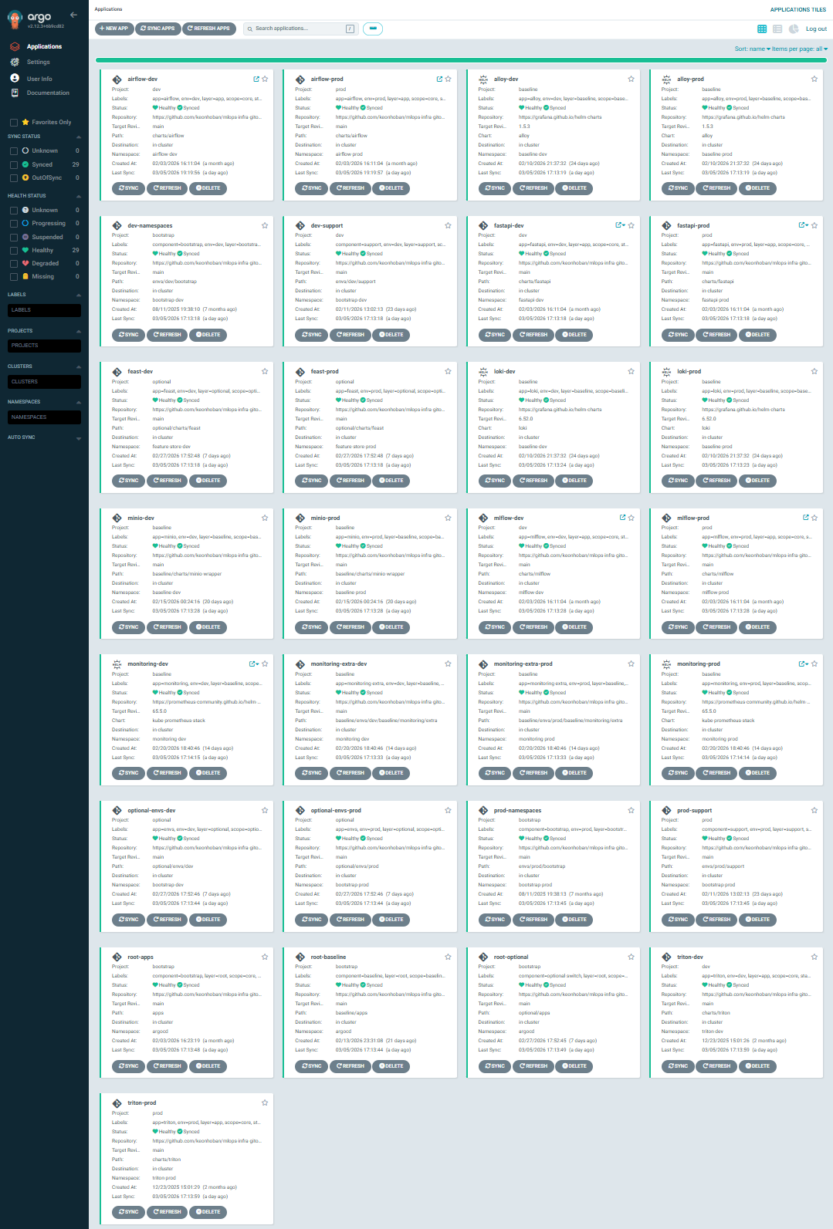Screen dimensions: 833x1229
Task: Star the feast-dev application
Action: point(265,372)
